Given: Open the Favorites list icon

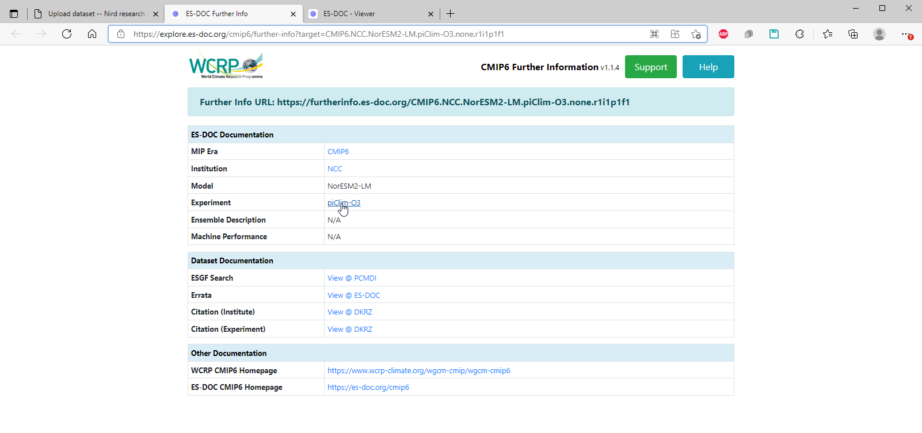Looking at the screenshot, I should click(x=828, y=34).
